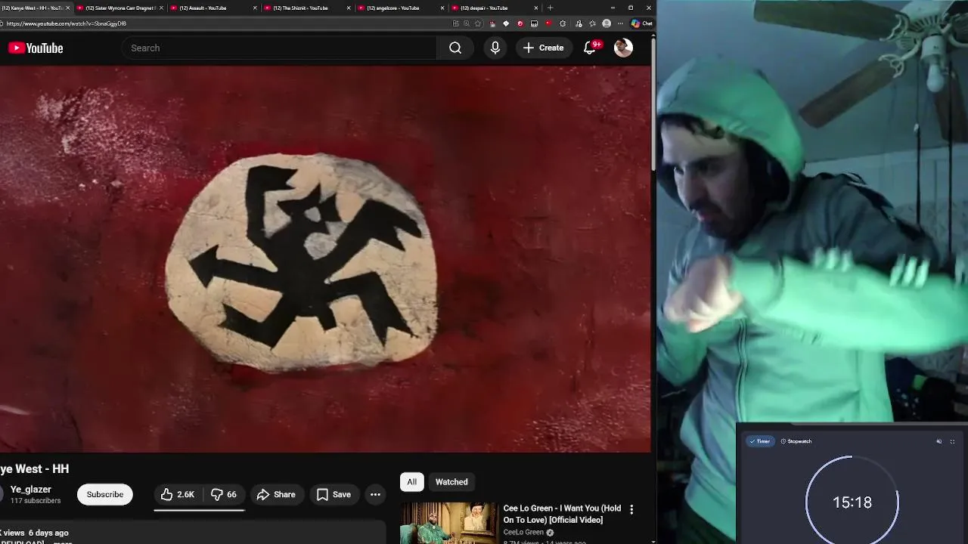Image resolution: width=968 pixels, height=544 pixels.
Task: Click the Share button
Action: pyautogui.click(x=276, y=494)
